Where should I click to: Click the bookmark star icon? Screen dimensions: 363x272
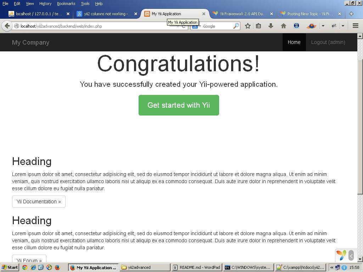[x=248, y=26]
